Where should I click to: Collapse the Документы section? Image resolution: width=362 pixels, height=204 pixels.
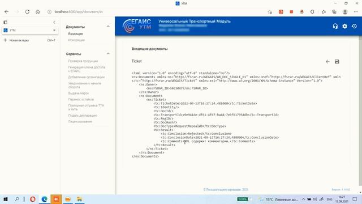click(108, 27)
